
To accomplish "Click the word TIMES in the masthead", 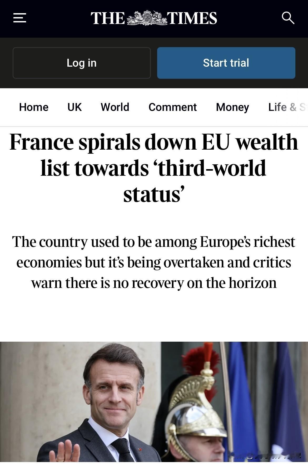I will click(192, 18).
